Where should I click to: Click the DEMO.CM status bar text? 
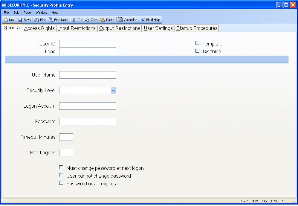click(277, 201)
